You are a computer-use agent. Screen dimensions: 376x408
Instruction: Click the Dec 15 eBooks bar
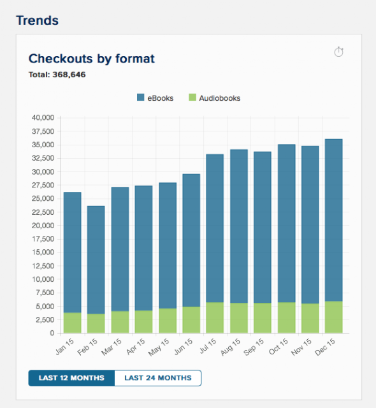pyautogui.click(x=333, y=220)
